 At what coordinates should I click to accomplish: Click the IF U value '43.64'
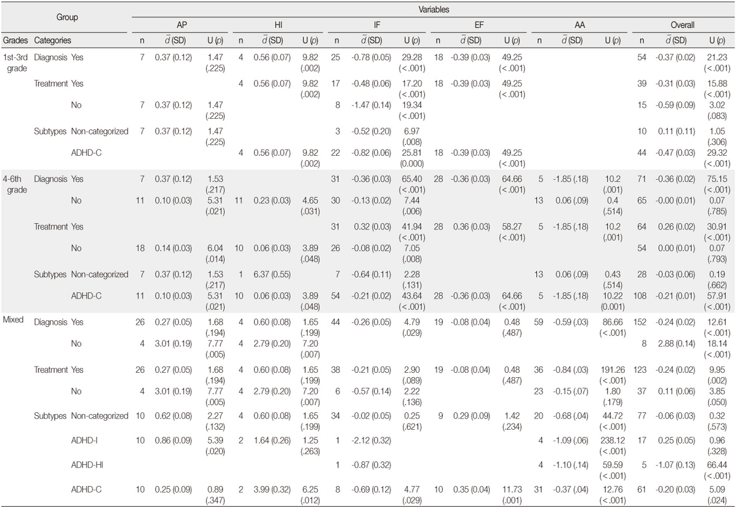(412, 296)
